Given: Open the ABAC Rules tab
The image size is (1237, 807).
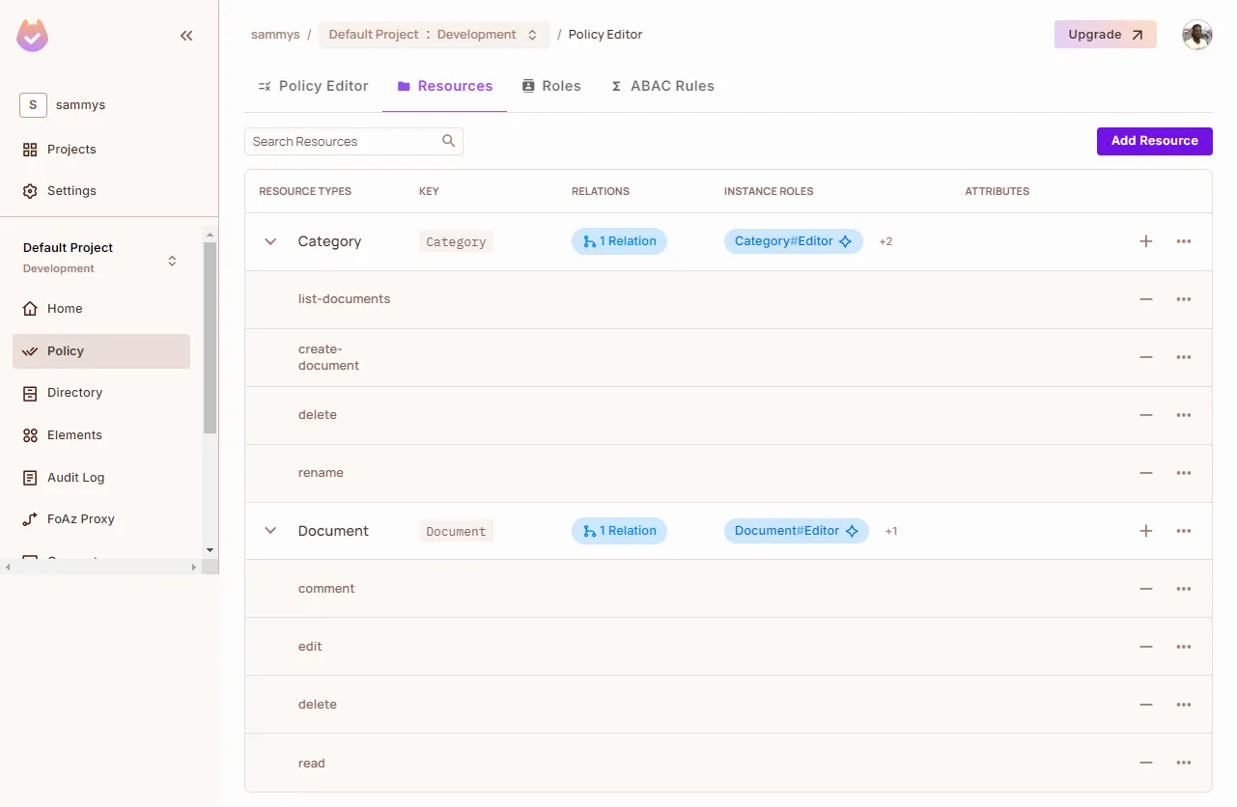Looking at the screenshot, I should click(x=662, y=86).
